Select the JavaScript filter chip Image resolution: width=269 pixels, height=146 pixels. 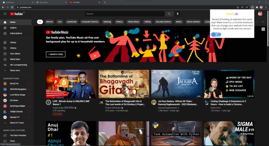click(72, 22)
